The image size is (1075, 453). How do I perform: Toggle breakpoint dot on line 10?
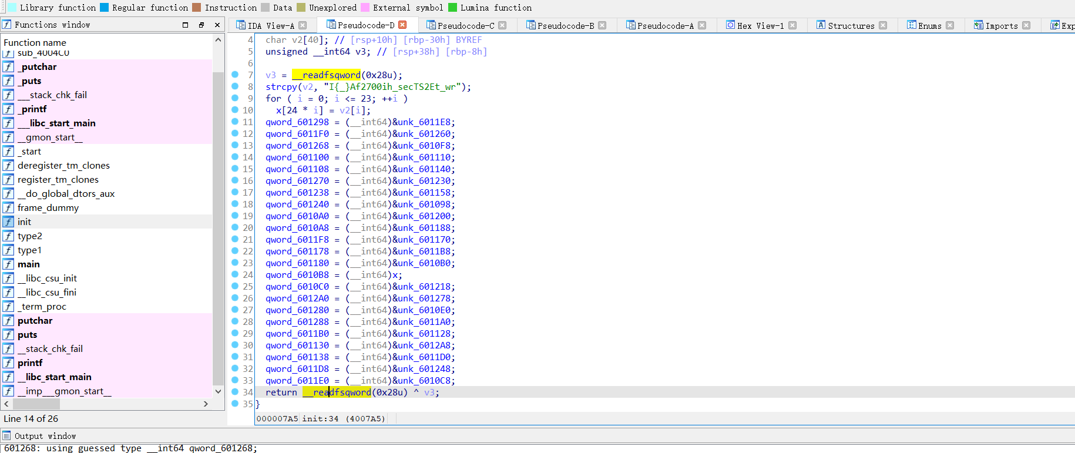point(235,110)
